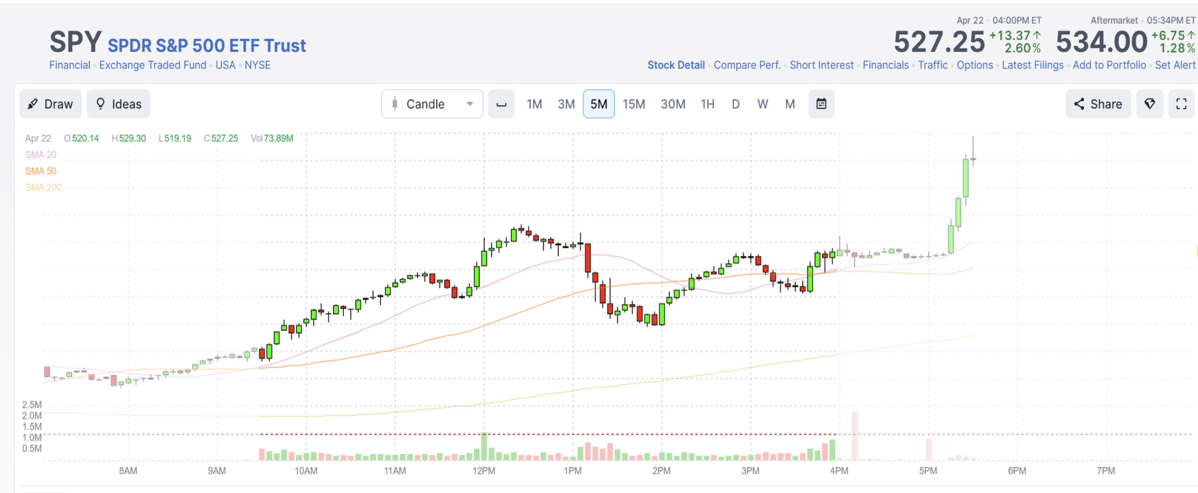Image resolution: width=1198 pixels, height=493 pixels.
Task: Switch to the 1H timeframe
Action: click(x=707, y=104)
